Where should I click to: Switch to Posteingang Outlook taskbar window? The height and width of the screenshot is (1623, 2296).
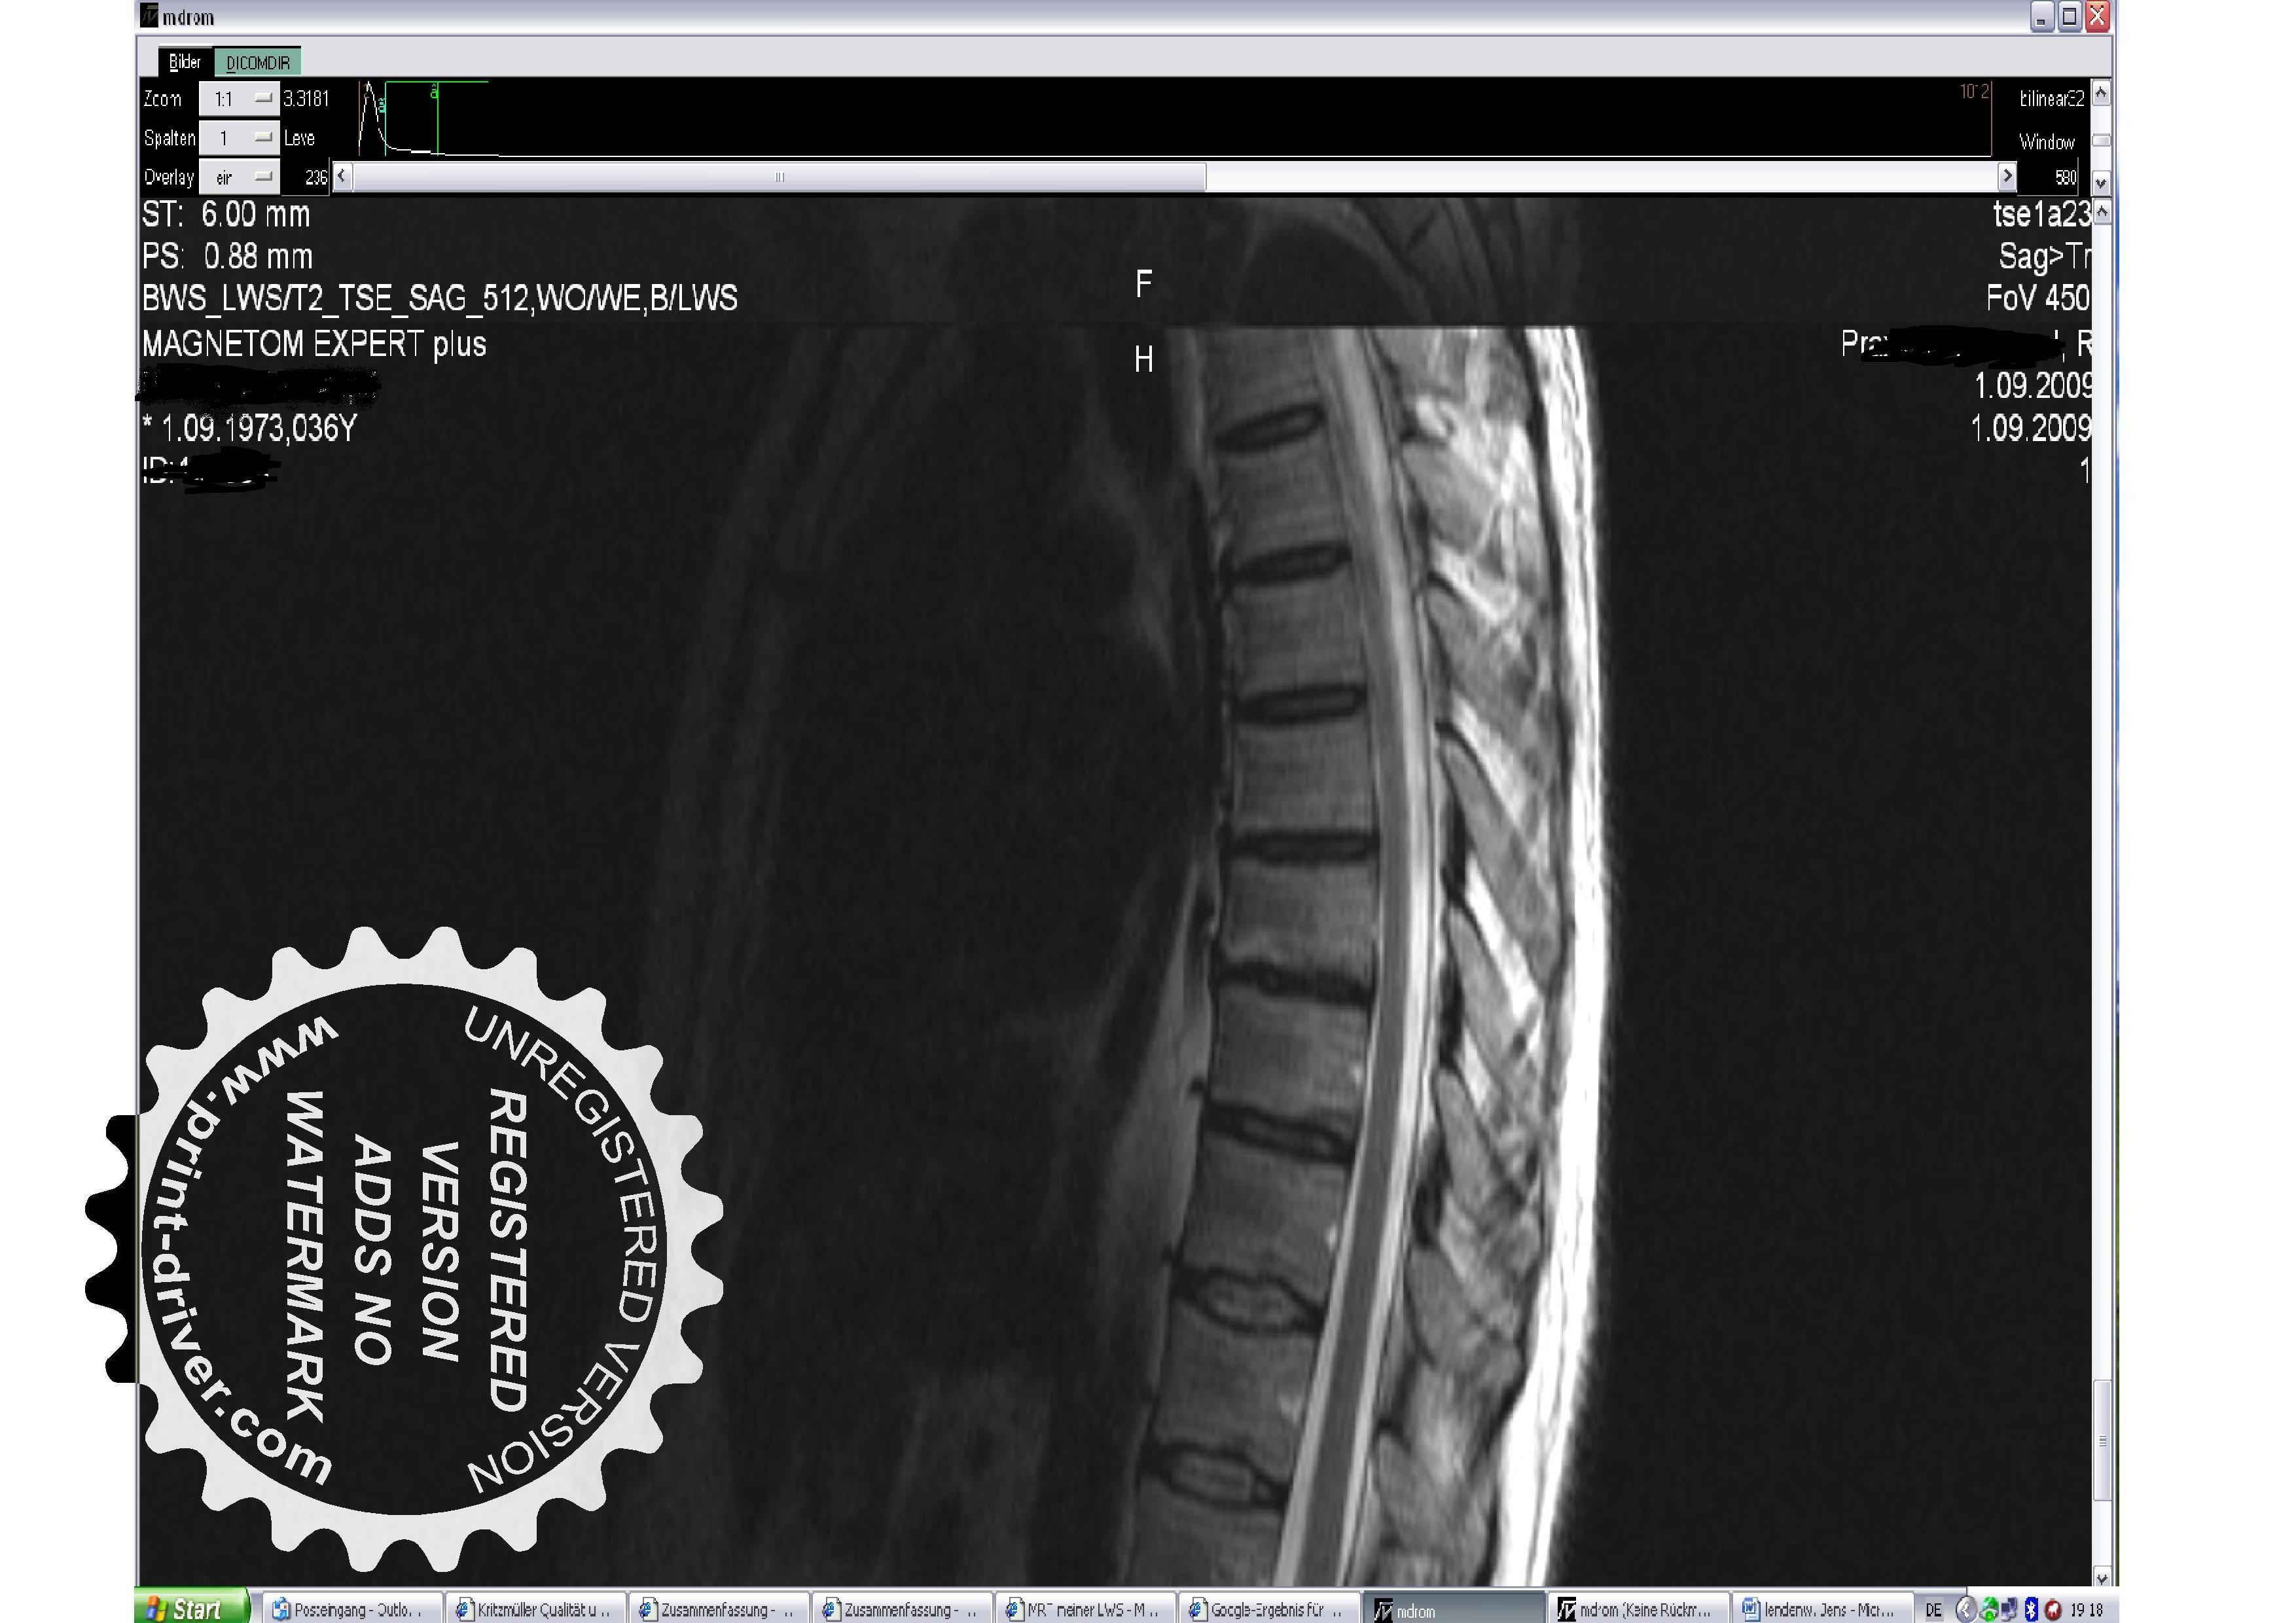pyautogui.click(x=350, y=1609)
